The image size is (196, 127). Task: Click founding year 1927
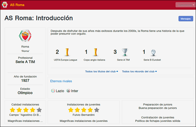(x=25, y=80)
